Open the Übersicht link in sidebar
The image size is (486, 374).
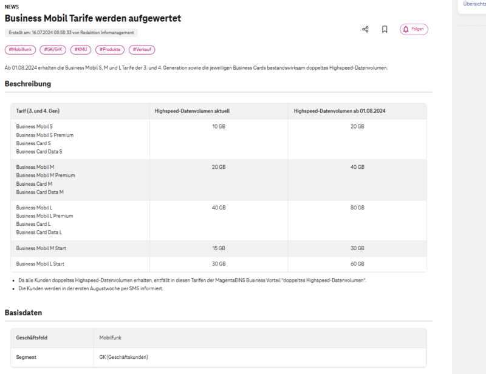click(x=474, y=4)
